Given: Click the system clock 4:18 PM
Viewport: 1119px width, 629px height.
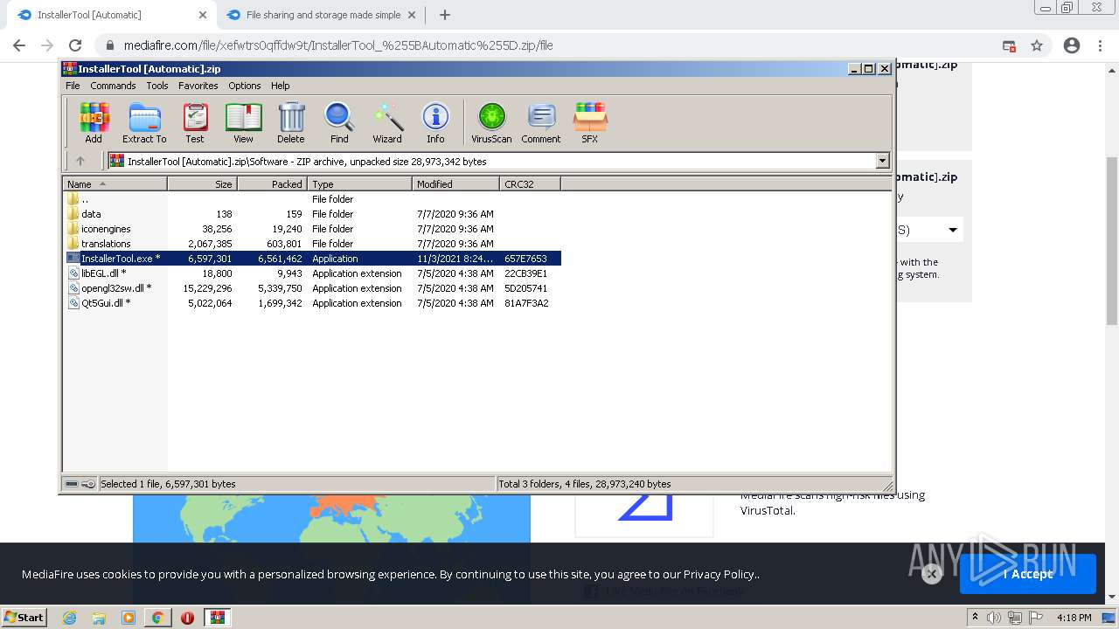Looking at the screenshot, I should coord(1074,618).
